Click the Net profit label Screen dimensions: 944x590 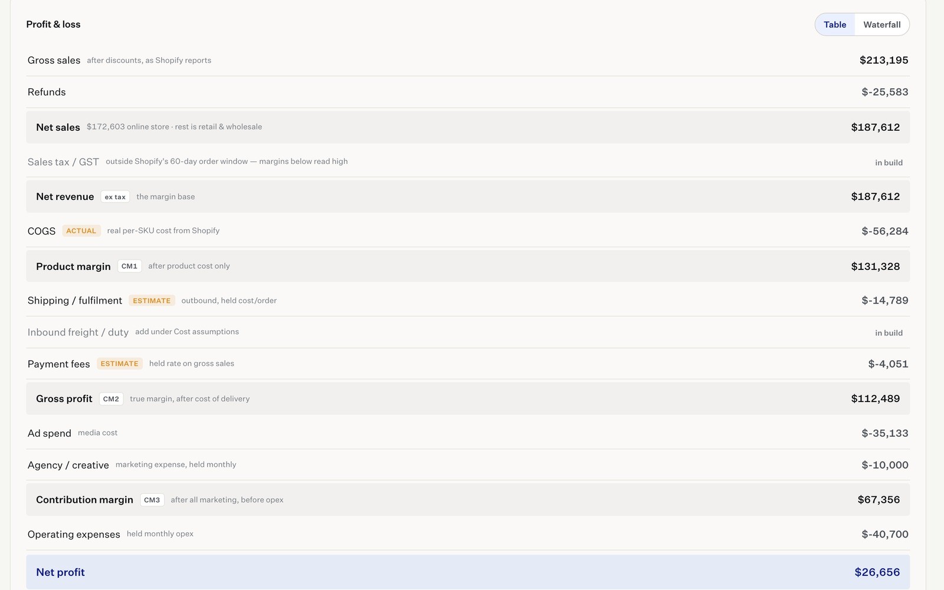point(60,572)
